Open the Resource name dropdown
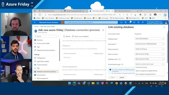Viewport: 169px width, 95px height. click(149, 54)
